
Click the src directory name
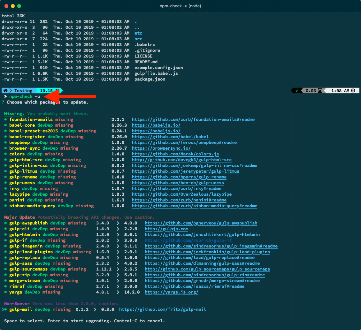pos(138,39)
